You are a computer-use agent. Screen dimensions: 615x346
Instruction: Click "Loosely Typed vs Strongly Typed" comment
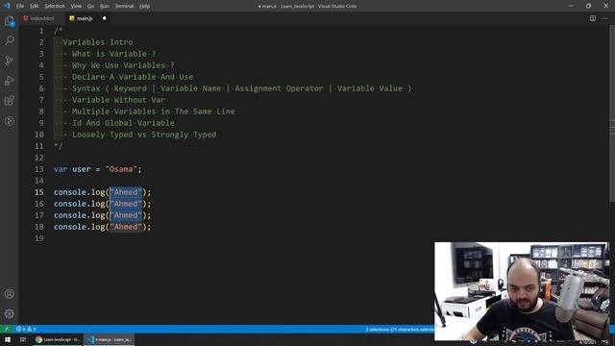(x=144, y=135)
